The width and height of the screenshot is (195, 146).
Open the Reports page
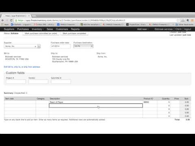[x=75, y=29]
